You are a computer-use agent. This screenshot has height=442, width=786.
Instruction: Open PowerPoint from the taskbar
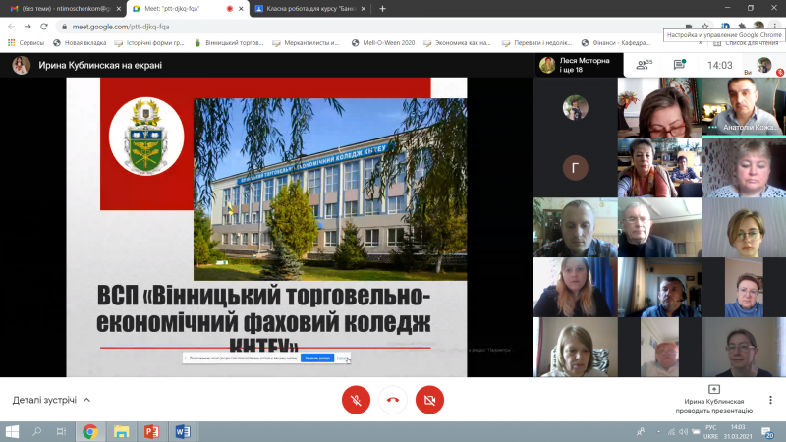pos(151,431)
